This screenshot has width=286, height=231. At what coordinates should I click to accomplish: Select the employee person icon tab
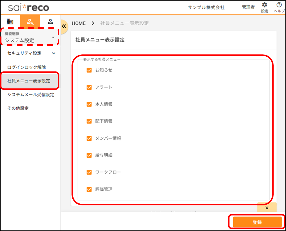click(x=50, y=21)
